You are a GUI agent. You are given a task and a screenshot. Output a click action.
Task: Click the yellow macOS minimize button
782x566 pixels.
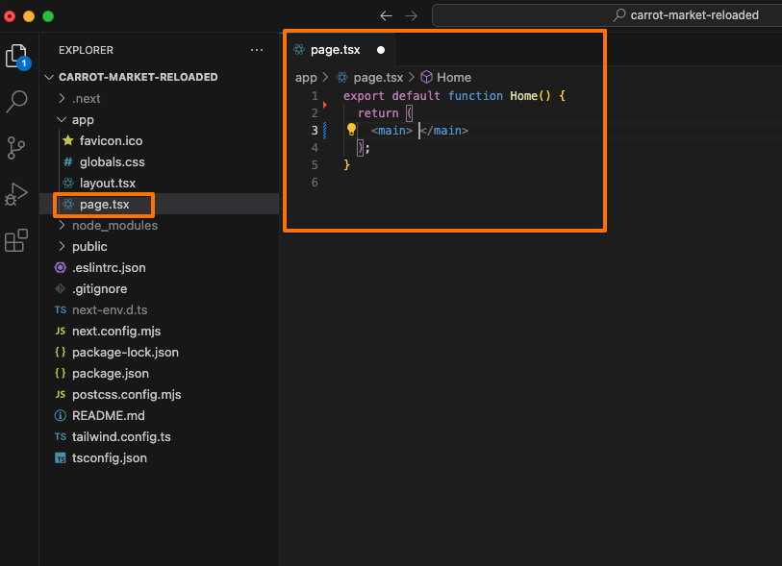(x=29, y=16)
